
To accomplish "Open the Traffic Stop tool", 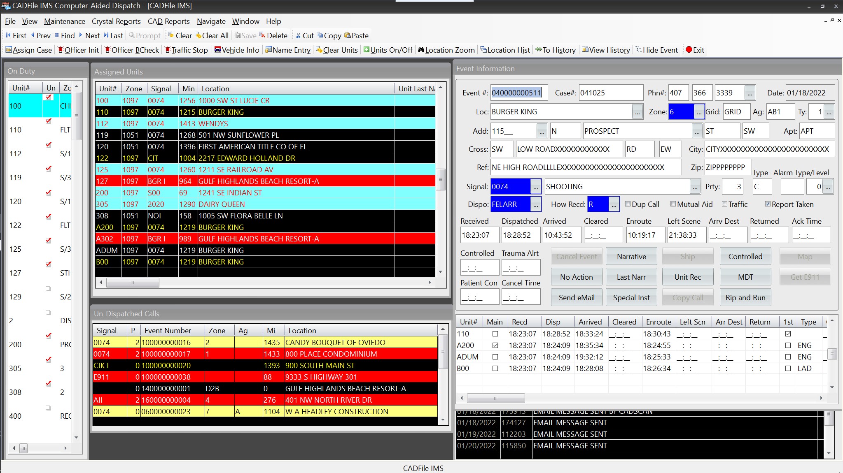I will (168, 50).
